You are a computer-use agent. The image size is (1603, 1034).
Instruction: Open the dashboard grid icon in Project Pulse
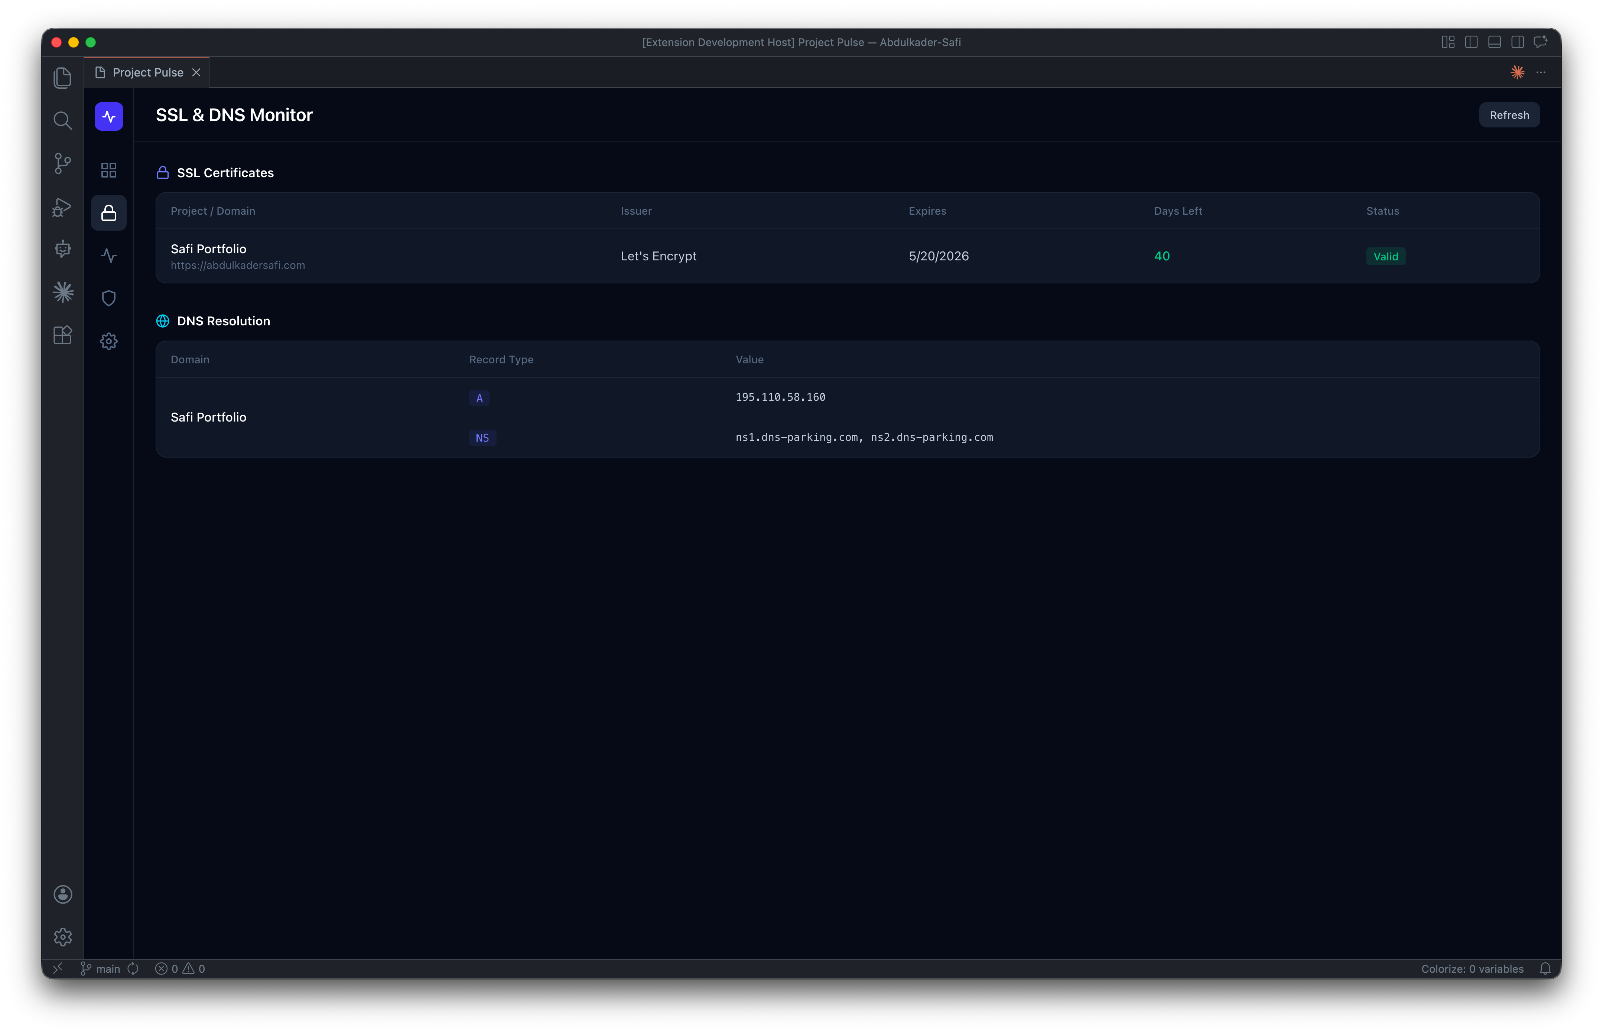pos(108,170)
